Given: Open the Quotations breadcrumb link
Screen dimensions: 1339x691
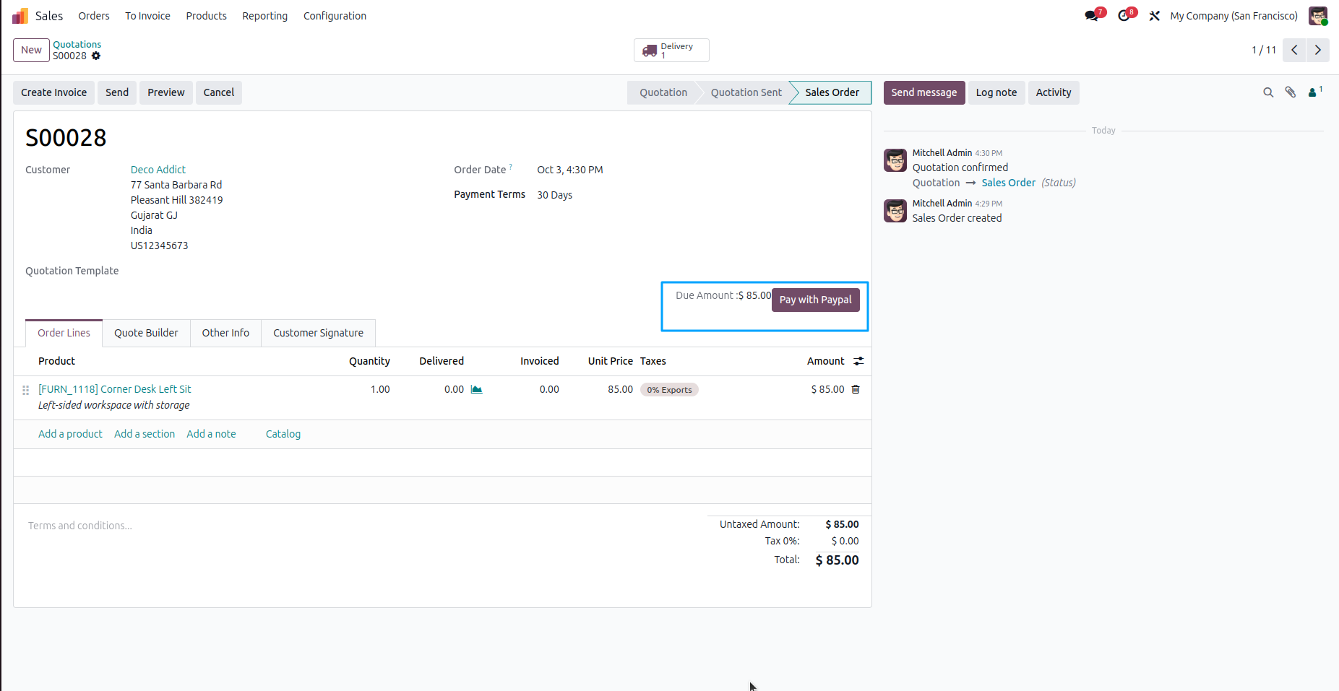Looking at the screenshot, I should click(x=77, y=44).
